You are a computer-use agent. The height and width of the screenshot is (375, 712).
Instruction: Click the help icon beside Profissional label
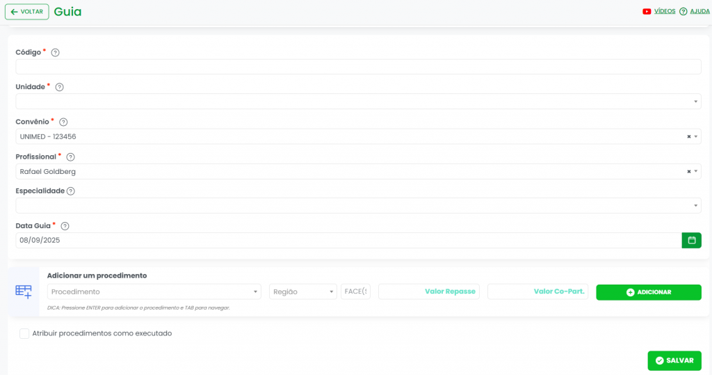pyautogui.click(x=70, y=157)
